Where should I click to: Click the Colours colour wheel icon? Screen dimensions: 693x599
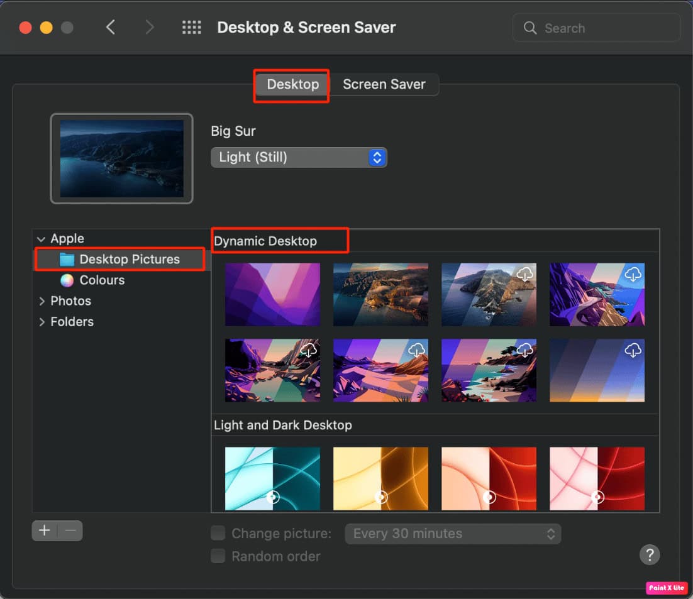tap(67, 280)
